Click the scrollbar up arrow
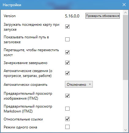The width and height of the screenshot is (129, 133). coord(126,13)
